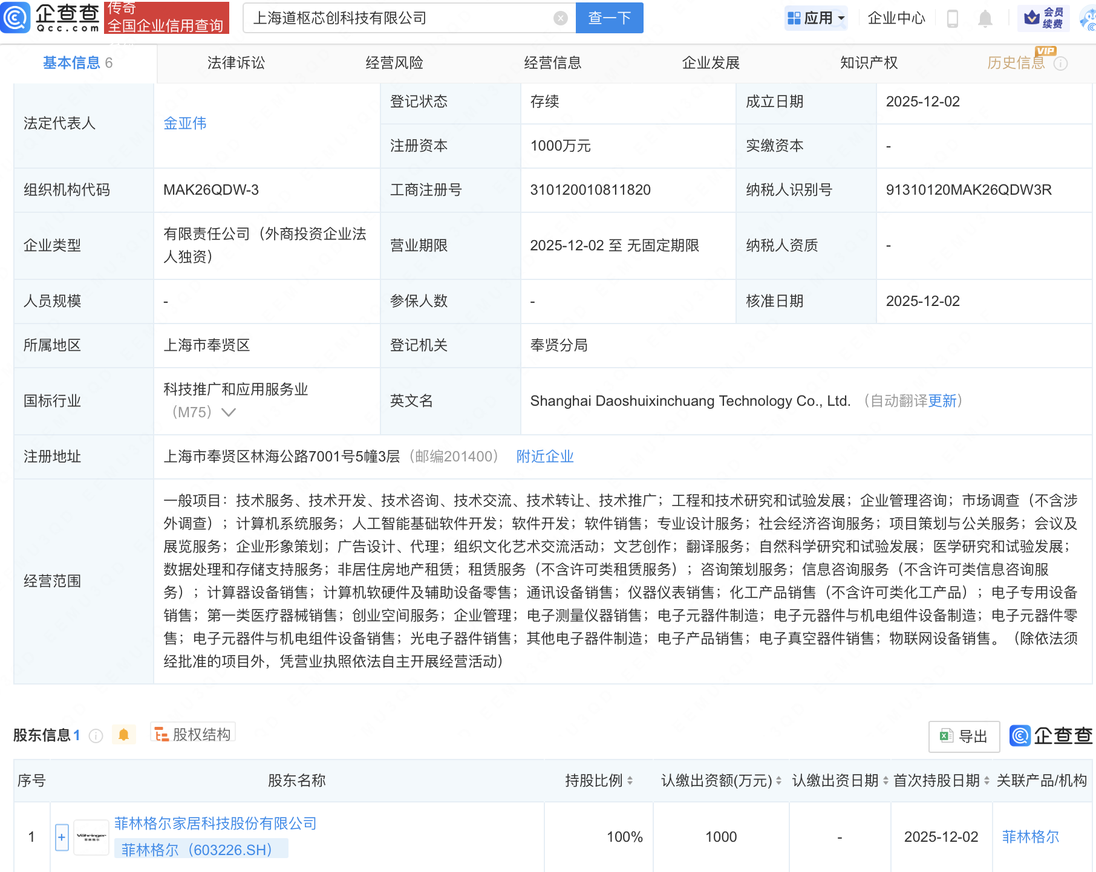The image size is (1096, 872).
Task: Click the mobile phone icon in top bar
Action: 953,18
